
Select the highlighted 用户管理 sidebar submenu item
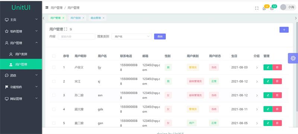click(21, 64)
